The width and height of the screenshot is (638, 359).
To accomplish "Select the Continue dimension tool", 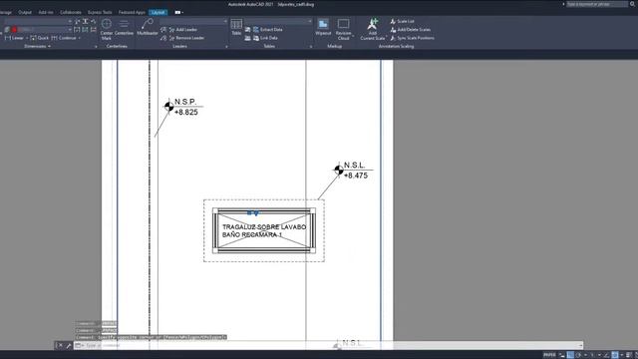I will click(64, 38).
